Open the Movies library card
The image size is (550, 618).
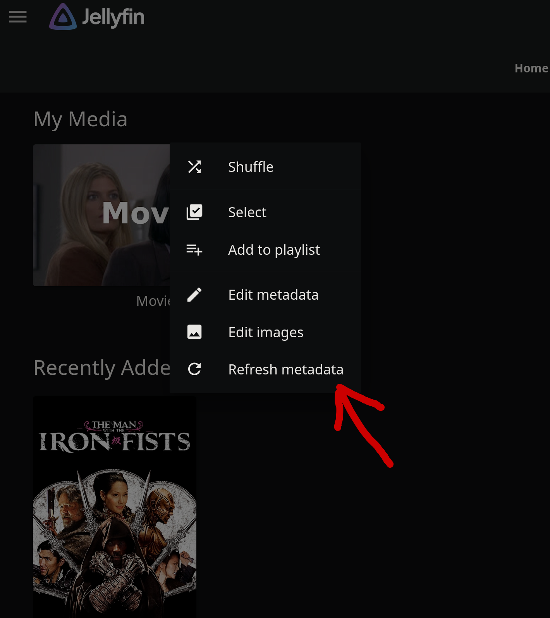[101, 215]
